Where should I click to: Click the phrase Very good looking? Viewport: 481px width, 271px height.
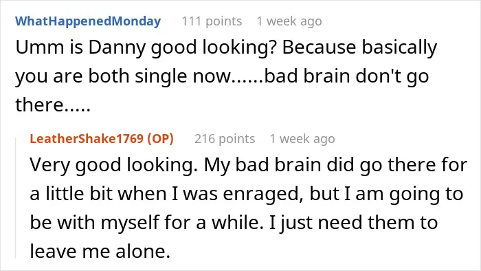click(113, 165)
